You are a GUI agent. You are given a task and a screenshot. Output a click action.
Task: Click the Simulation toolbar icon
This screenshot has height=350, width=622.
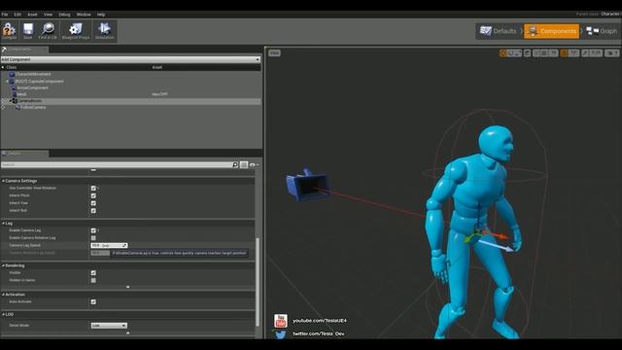[104, 30]
